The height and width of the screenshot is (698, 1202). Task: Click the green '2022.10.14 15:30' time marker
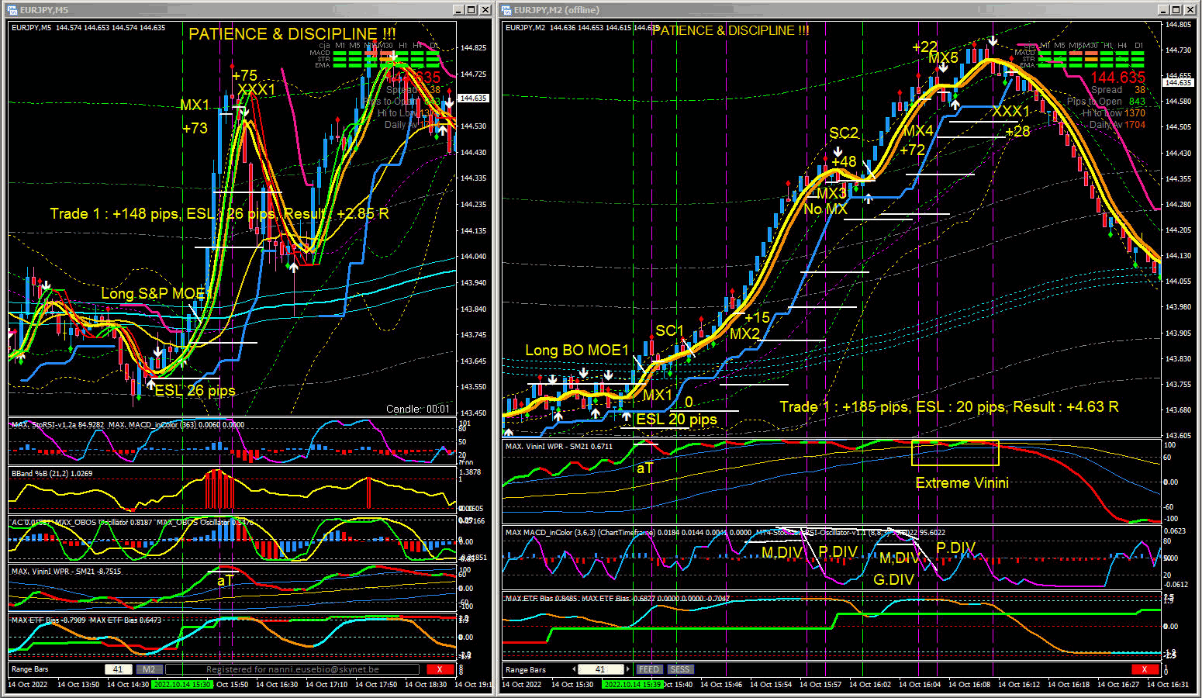click(182, 685)
